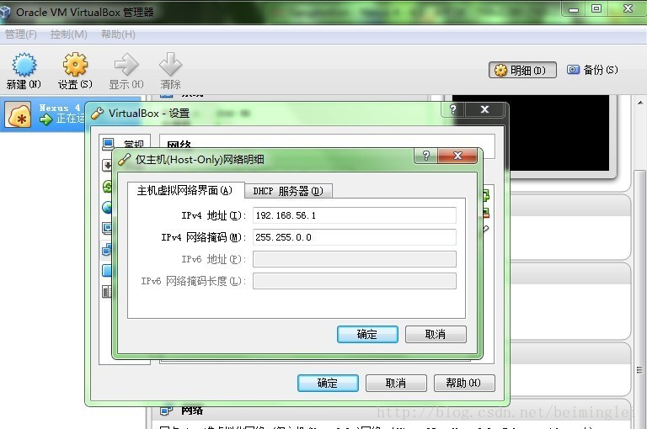Click the 常规 label in settings sidebar
This screenshot has height=429, width=647.
[134, 144]
